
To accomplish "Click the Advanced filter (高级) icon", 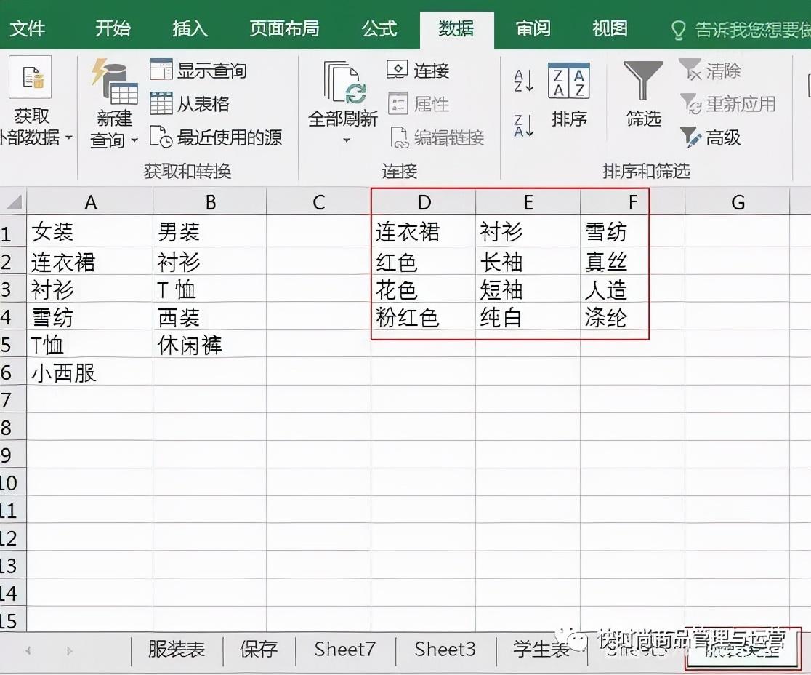I will point(690,137).
